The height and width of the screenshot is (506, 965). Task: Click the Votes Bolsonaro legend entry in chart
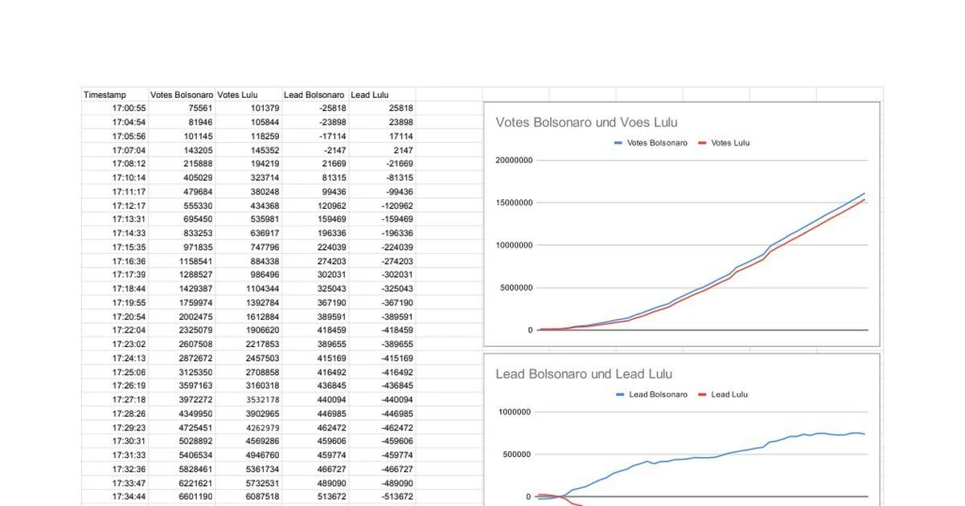tap(651, 143)
